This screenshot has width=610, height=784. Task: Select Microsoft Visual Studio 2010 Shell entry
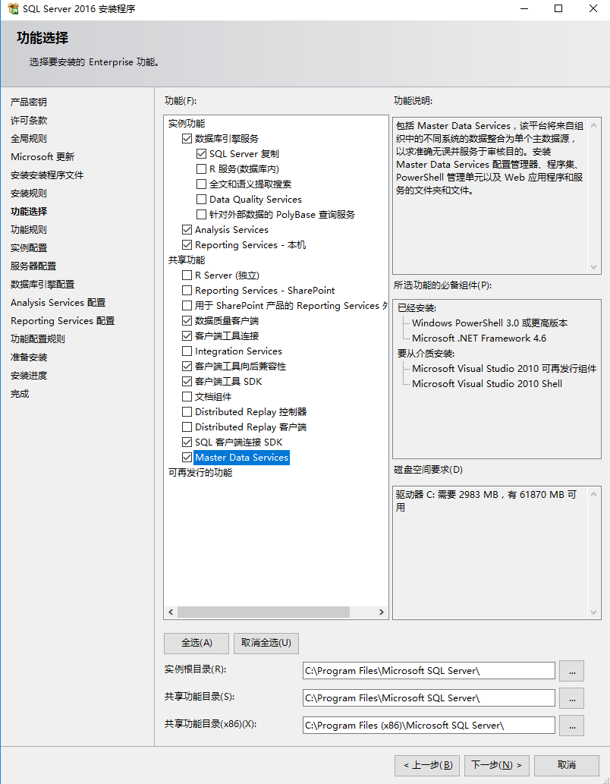click(x=487, y=384)
